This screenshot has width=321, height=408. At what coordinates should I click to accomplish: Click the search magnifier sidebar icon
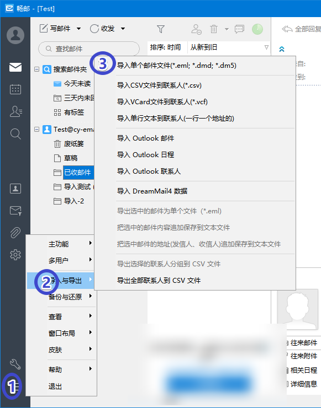[x=15, y=134]
